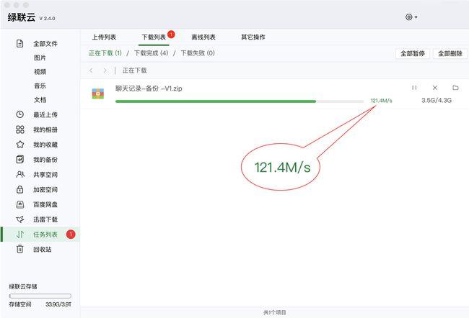Click the Task List arrows icon
The width and height of the screenshot is (469, 318).
coord(20,235)
